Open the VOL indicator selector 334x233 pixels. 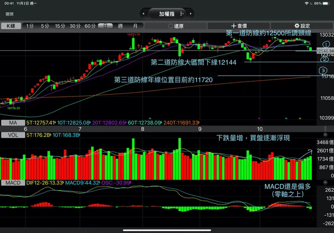pos(13,135)
